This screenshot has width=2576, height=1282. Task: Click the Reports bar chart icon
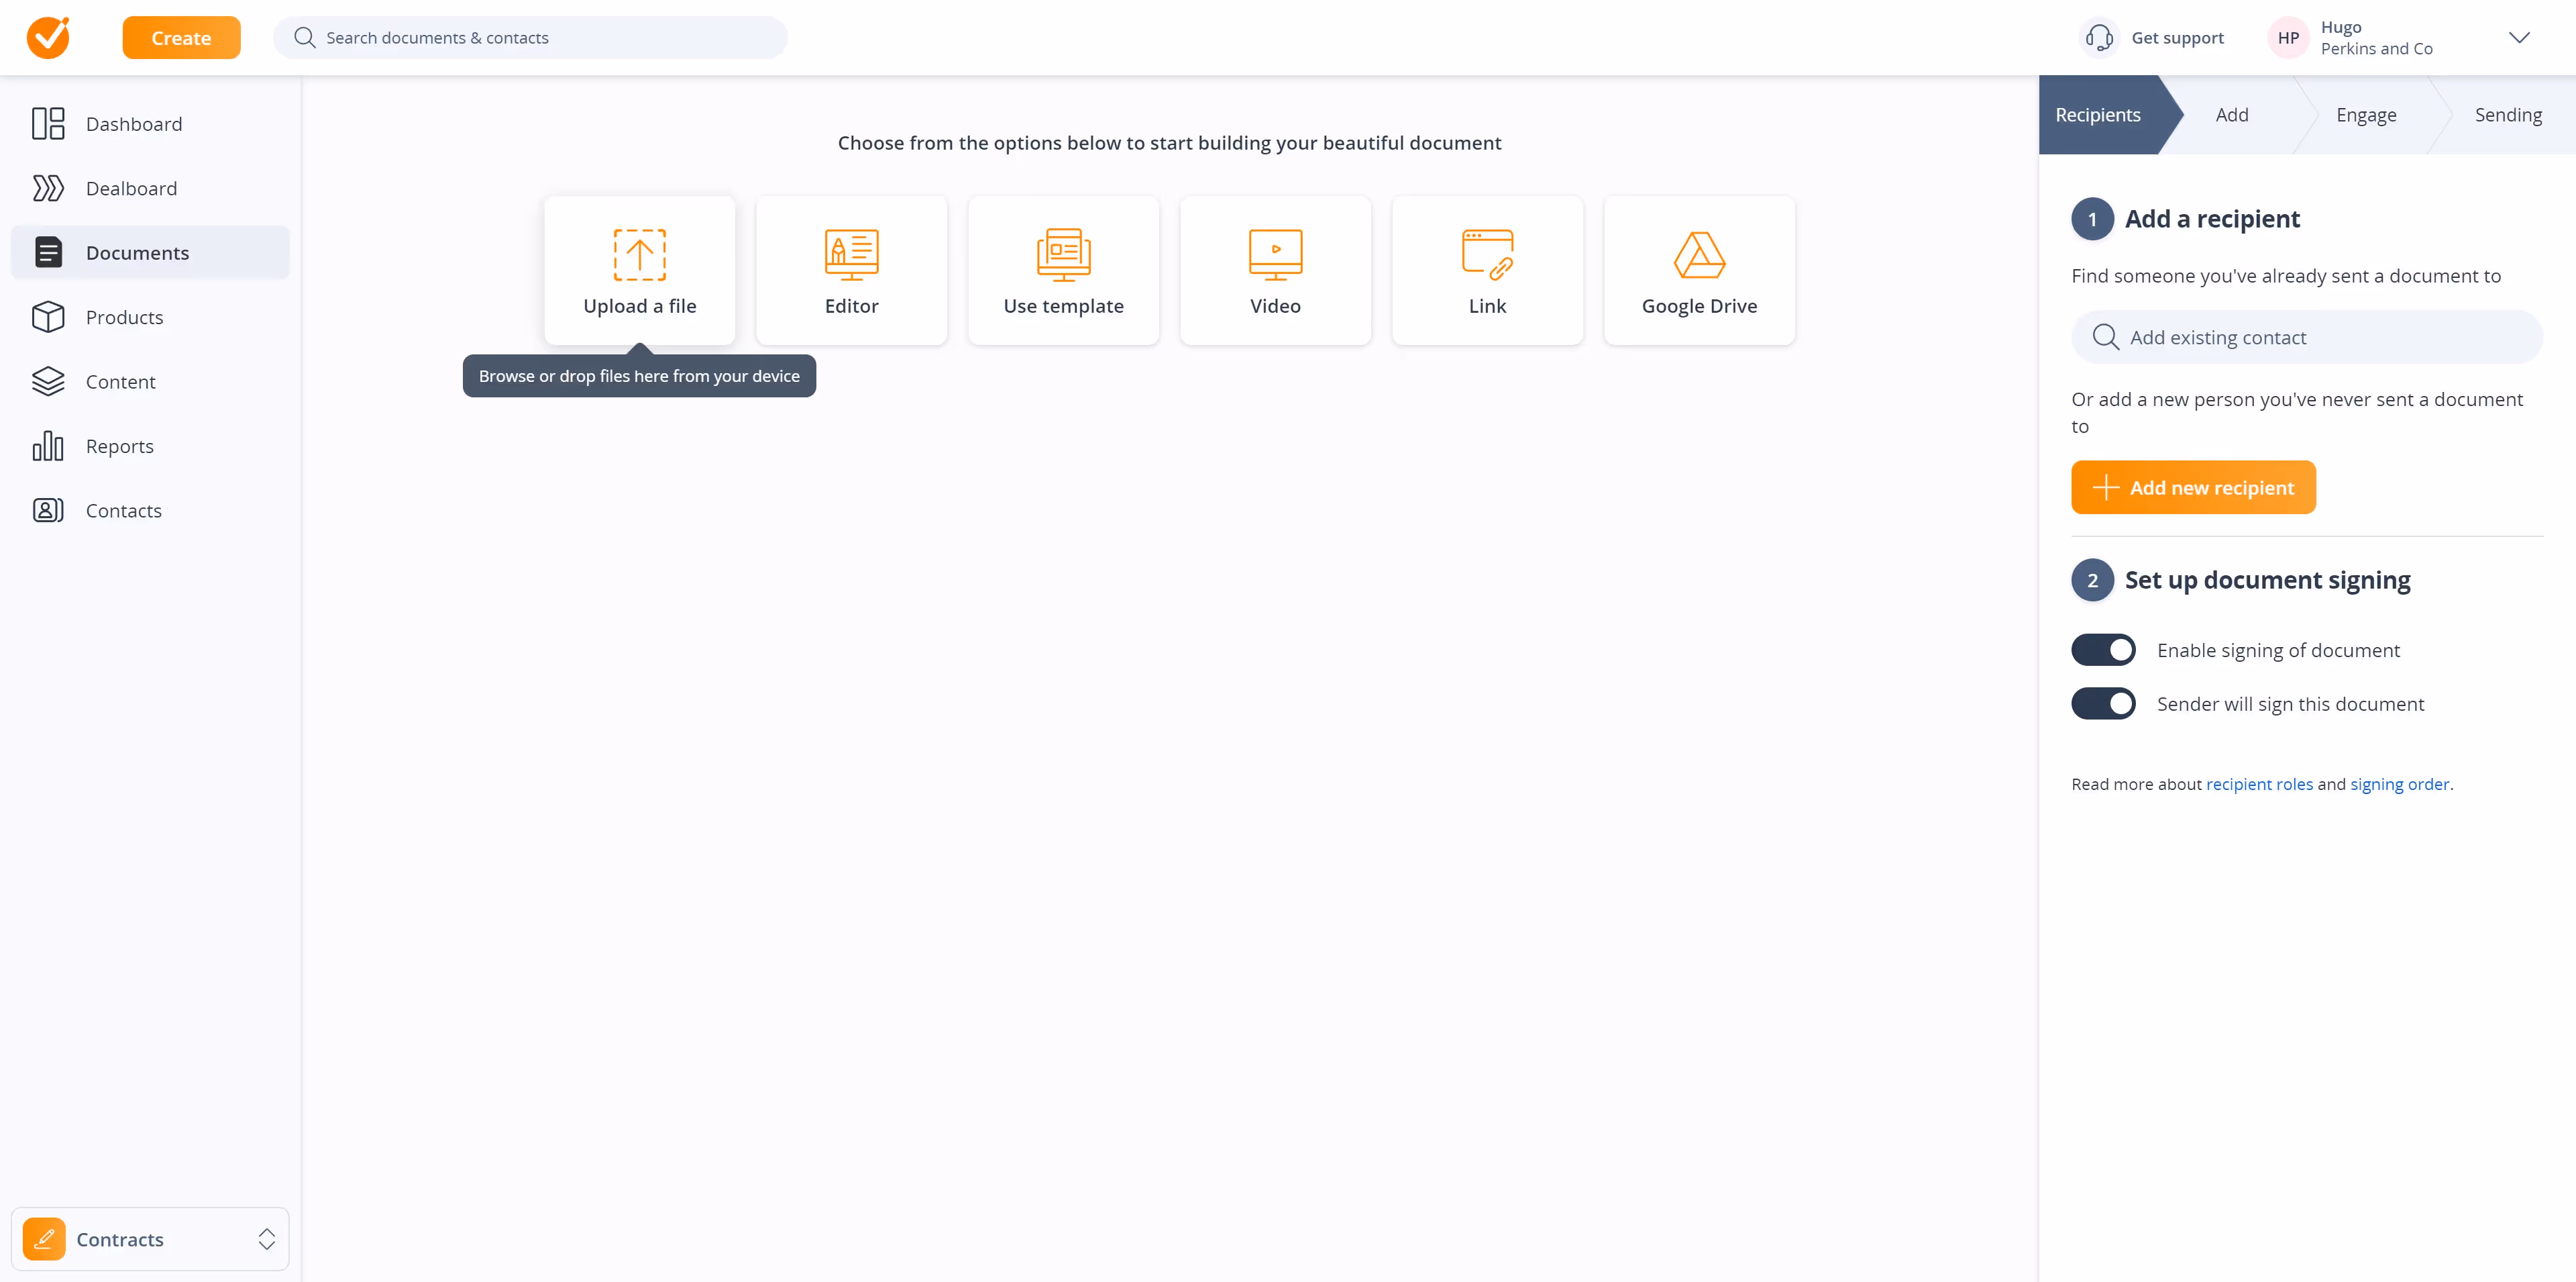pyautogui.click(x=47, y=446)
